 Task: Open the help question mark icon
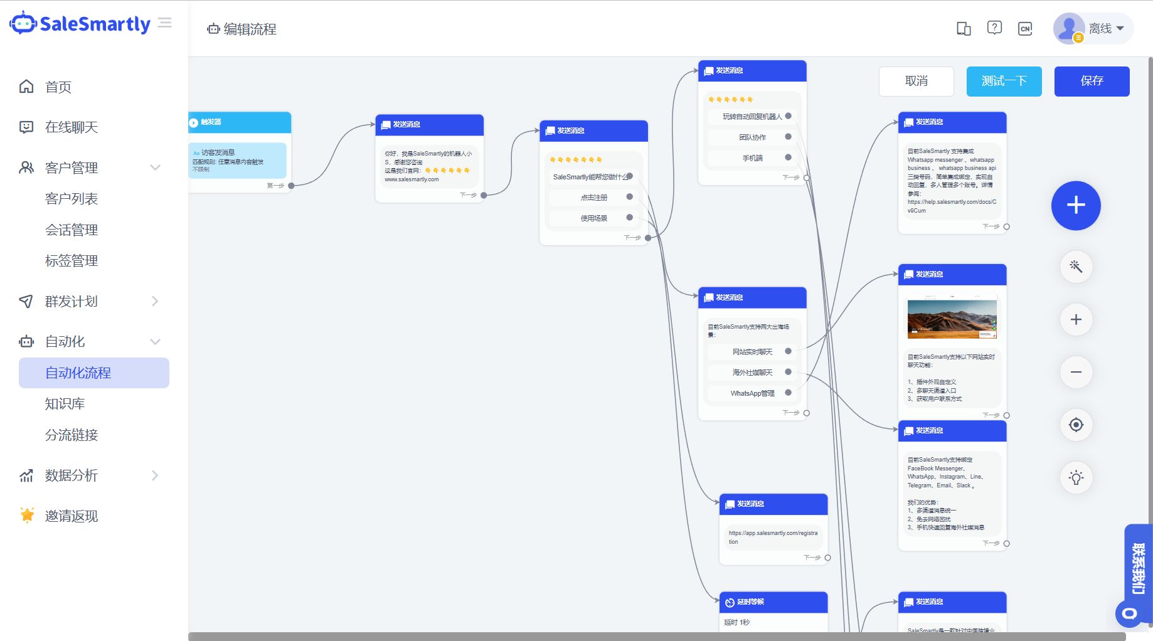[994, 28]
